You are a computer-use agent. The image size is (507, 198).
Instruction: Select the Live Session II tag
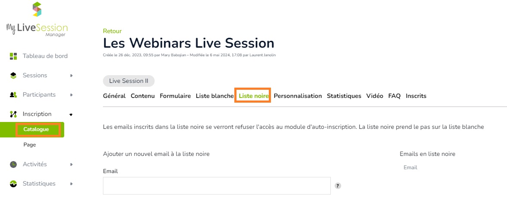[x=129, y=81]
